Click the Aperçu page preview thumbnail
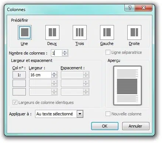Image resolution: width=162 pixels, height=143 pixels. (127, 86)
